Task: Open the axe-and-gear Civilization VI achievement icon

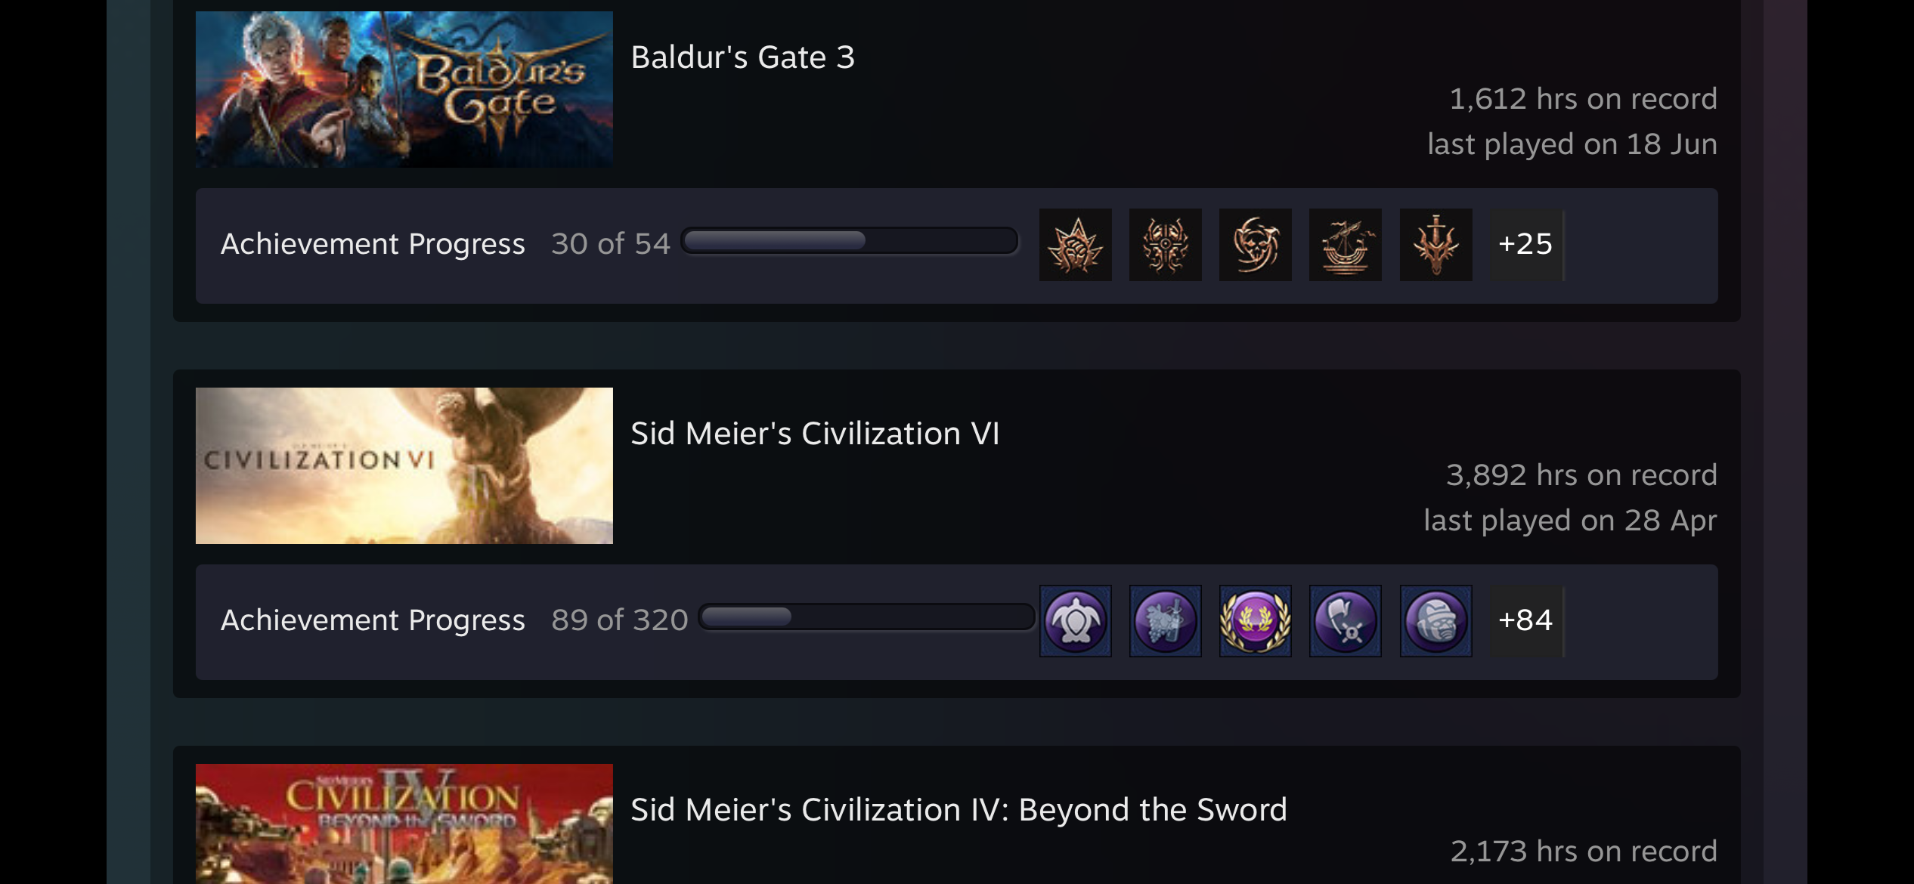Action: coord(1345,621)
